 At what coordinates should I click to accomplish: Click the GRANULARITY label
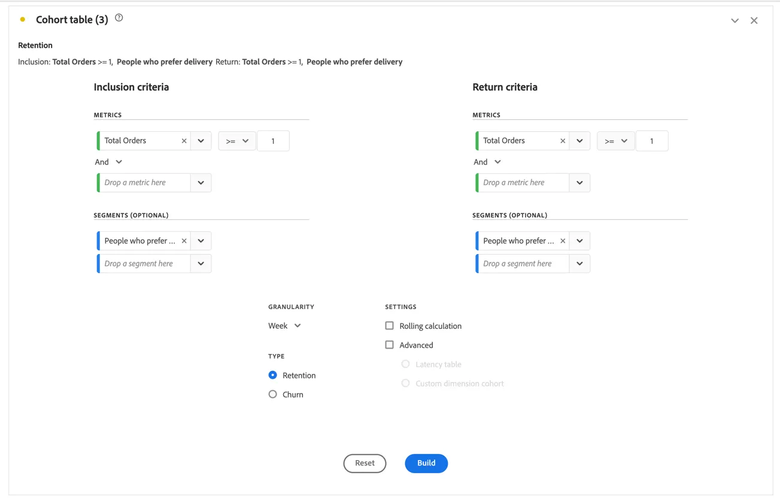[291, 307]
